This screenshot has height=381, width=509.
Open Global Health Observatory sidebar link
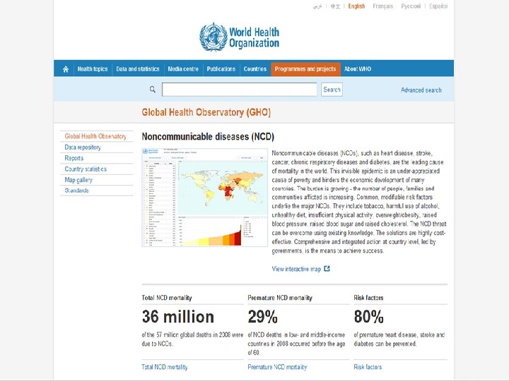coord(95,136)
